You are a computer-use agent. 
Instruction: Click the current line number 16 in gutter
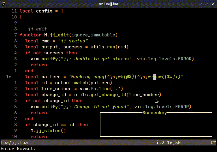point(8,77)
